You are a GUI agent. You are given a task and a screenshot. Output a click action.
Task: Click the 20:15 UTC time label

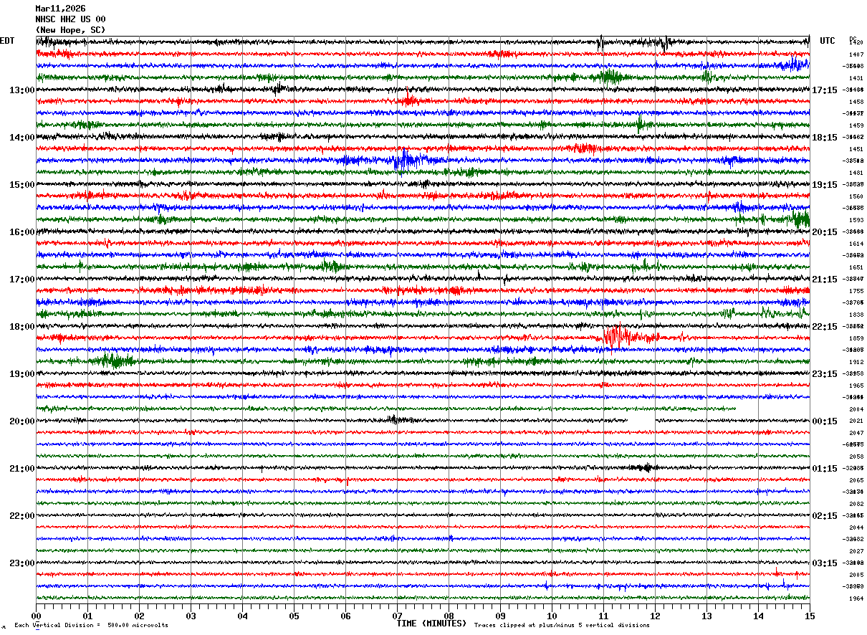pos(825,232)
